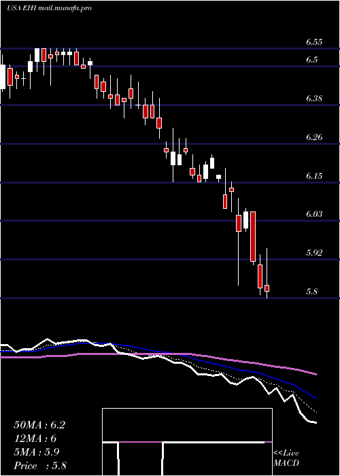Image resolution: width=340 pixels, height=476 pixels.
Task: Click the '5MA : 5.9' readout
Action: (x=37, y=452)
